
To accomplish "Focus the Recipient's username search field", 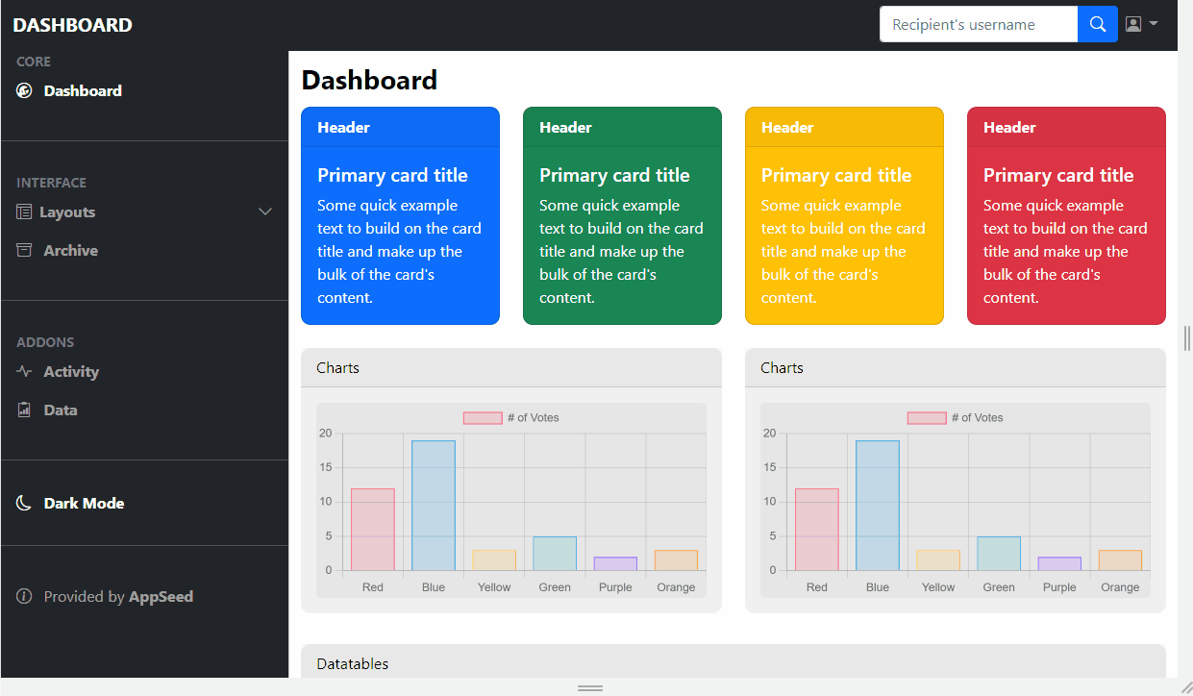I will click(979, 24).
